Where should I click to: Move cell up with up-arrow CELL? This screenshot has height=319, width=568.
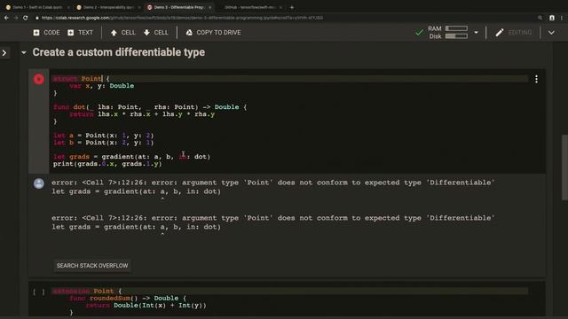click(x=122, y=33)
